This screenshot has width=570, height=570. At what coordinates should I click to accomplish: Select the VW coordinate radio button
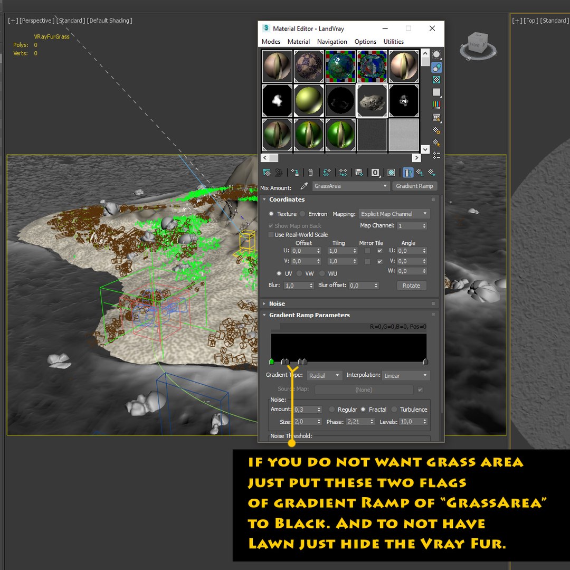coord(299,273)
